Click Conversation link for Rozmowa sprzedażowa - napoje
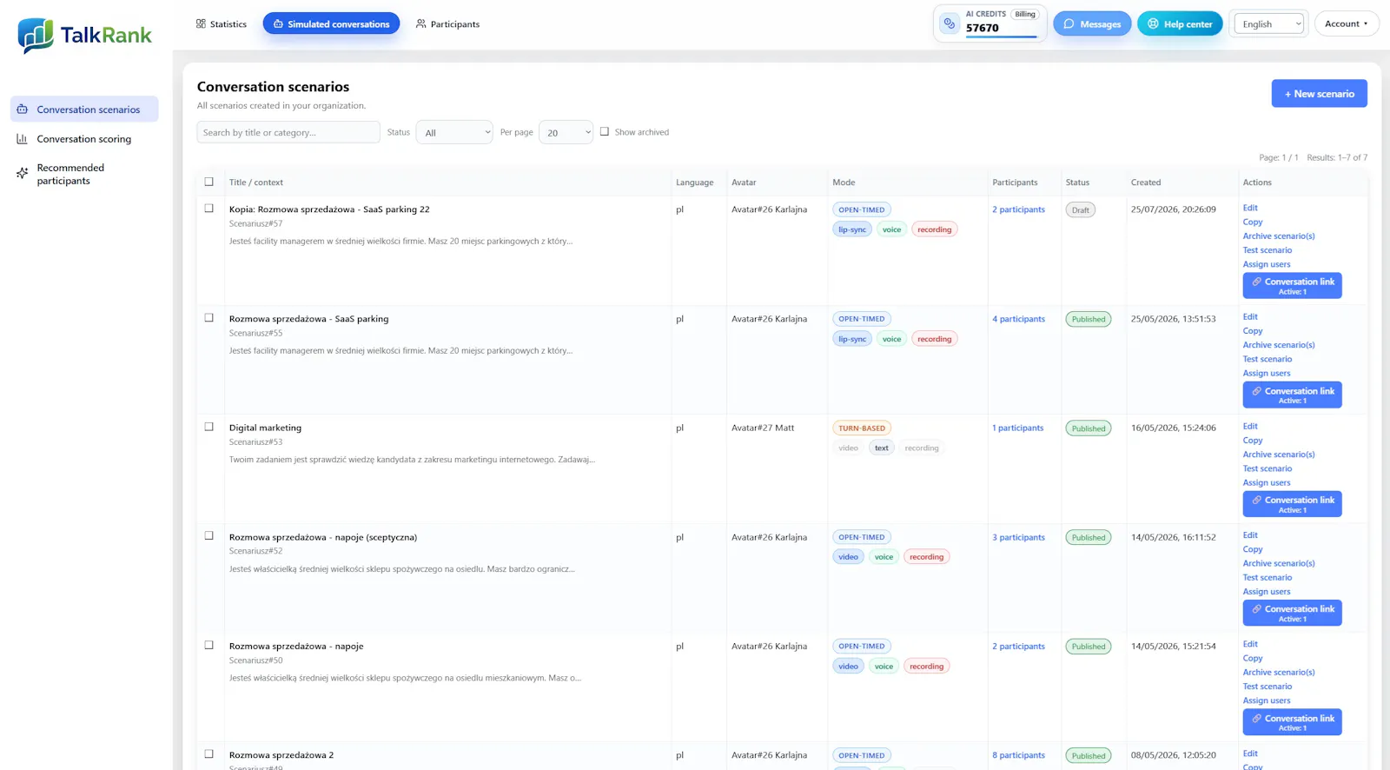This screenshot has height=770, width=1390. tap(1292, 722)
